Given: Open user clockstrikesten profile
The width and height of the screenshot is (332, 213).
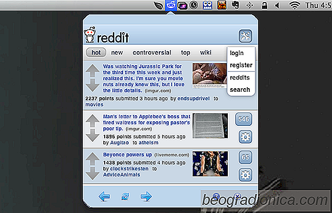Looking at the screenshot, I should point(129,169).
